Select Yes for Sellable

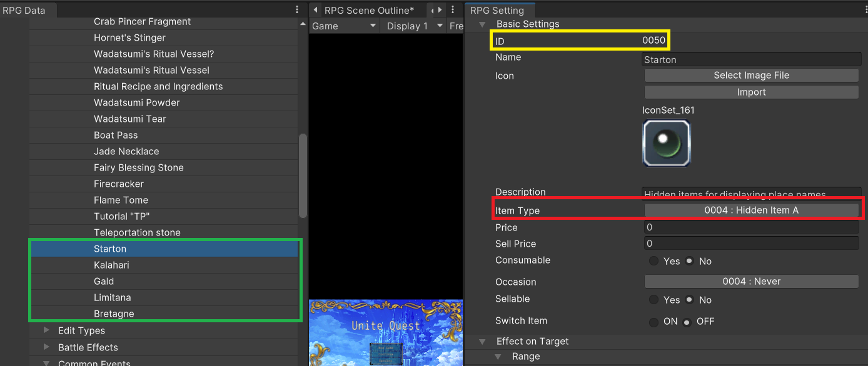(x=654, y=300)
